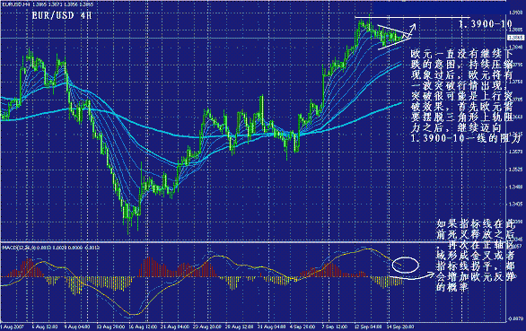
Task: Click the "21 Aug 04:00" date label
Action: (175, 327)
